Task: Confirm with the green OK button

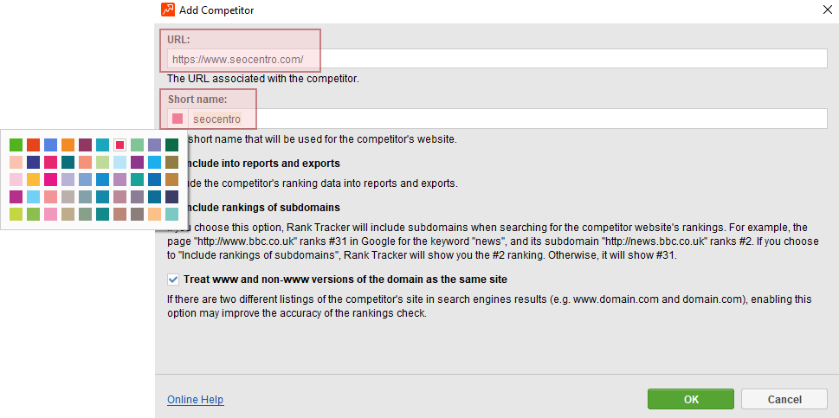Action: tap(691, 399)
